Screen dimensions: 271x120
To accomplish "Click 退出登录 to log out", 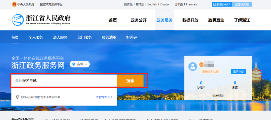I will pyautogui.click(x=218, y=96).
